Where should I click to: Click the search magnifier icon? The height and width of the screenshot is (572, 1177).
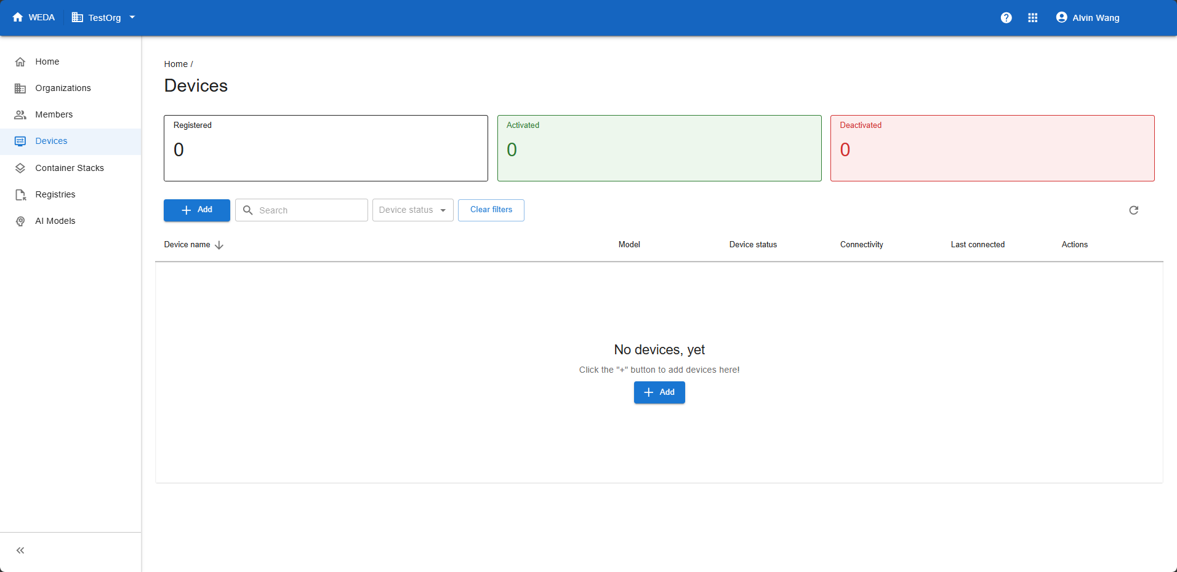248,210
